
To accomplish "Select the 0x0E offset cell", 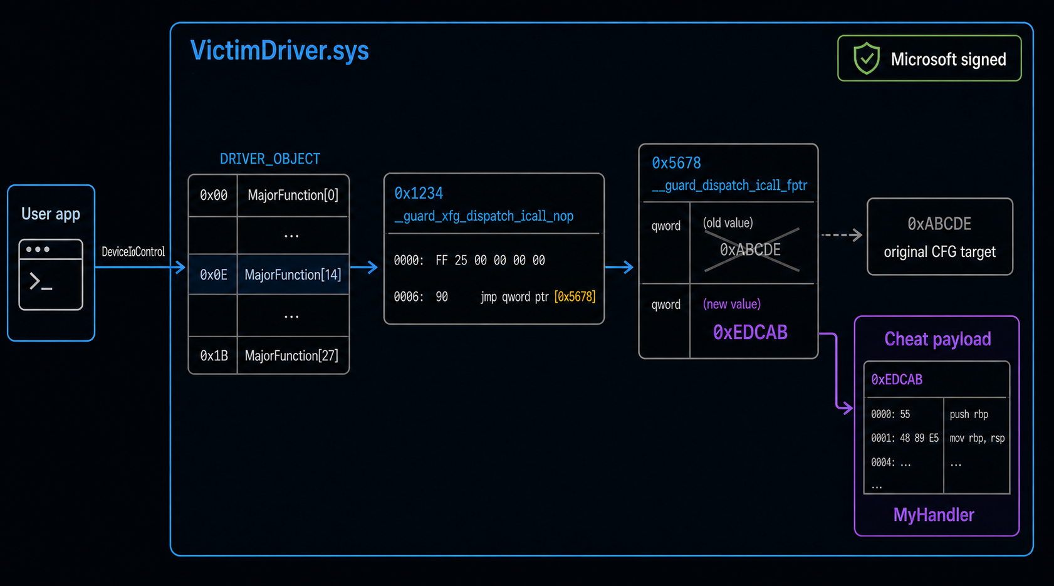I will click(x=214, y=275).
